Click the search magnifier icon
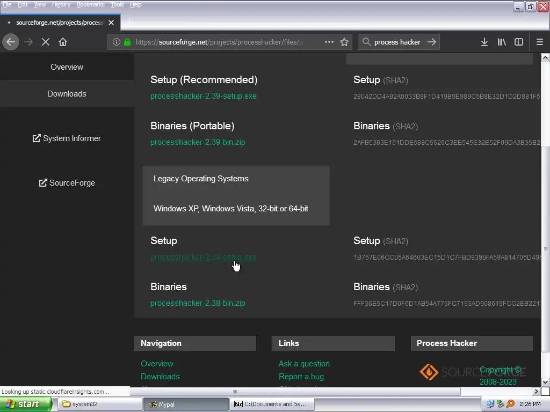 tap(366, 42)
